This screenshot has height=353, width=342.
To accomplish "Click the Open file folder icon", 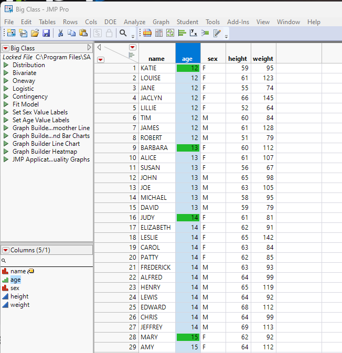I will (x=35, y=33).
